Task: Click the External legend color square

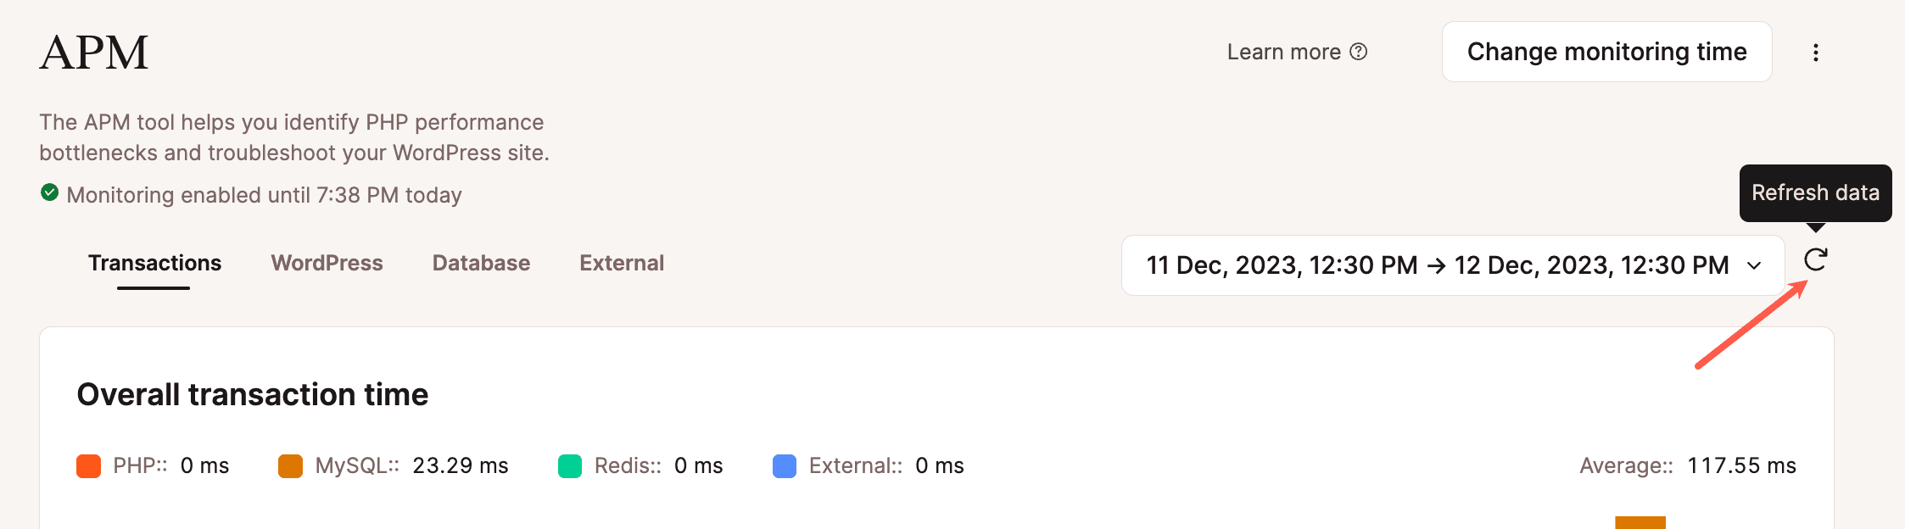Action: tap(785, 465)
